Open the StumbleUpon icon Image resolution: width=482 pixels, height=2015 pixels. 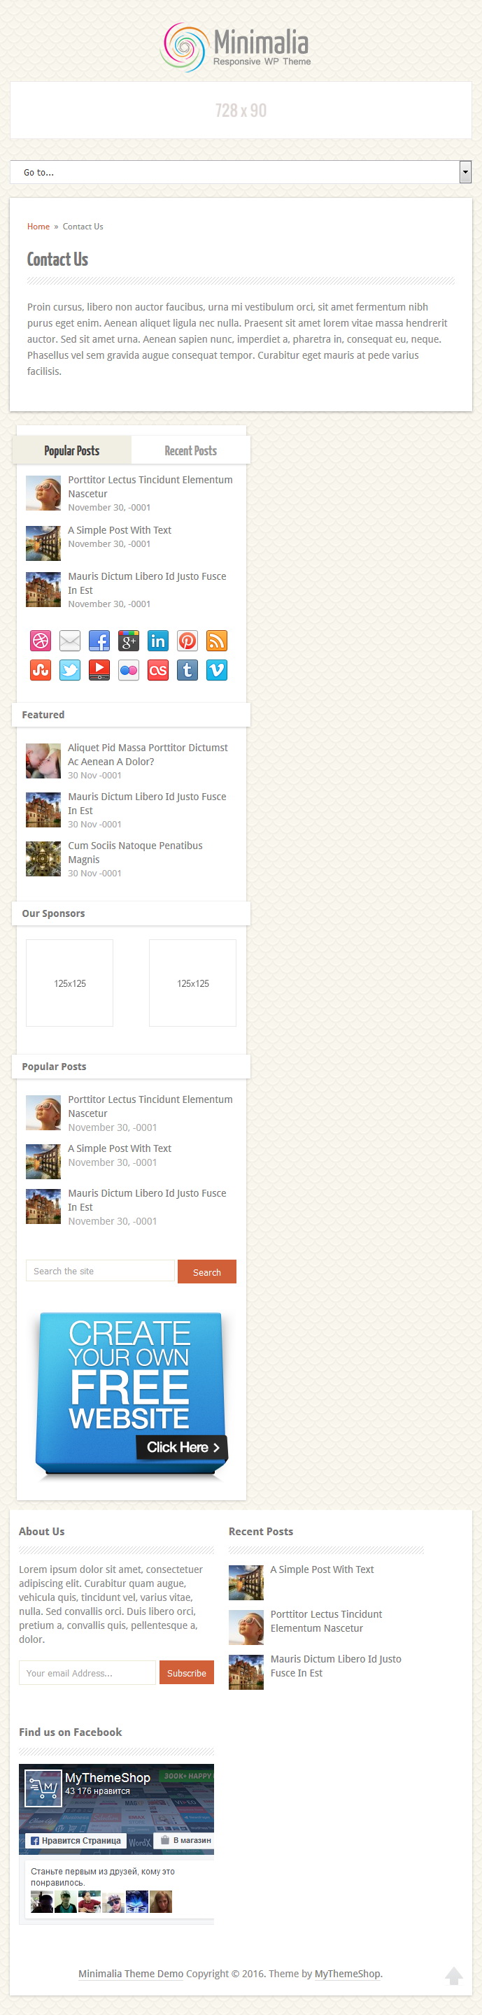41,669
